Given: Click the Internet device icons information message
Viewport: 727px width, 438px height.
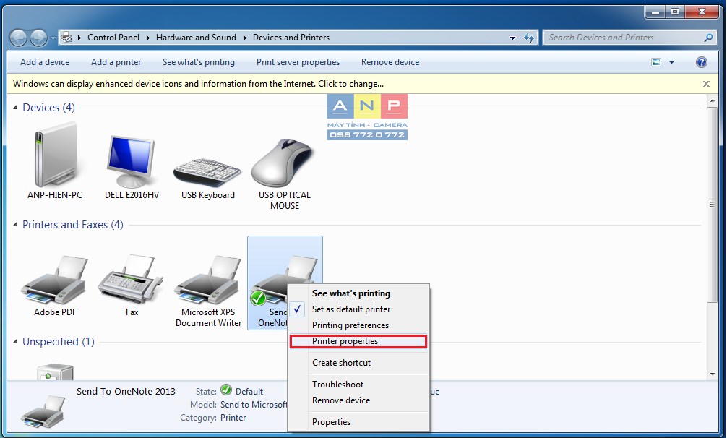Looking at the screenshot, I should [199, 84].
